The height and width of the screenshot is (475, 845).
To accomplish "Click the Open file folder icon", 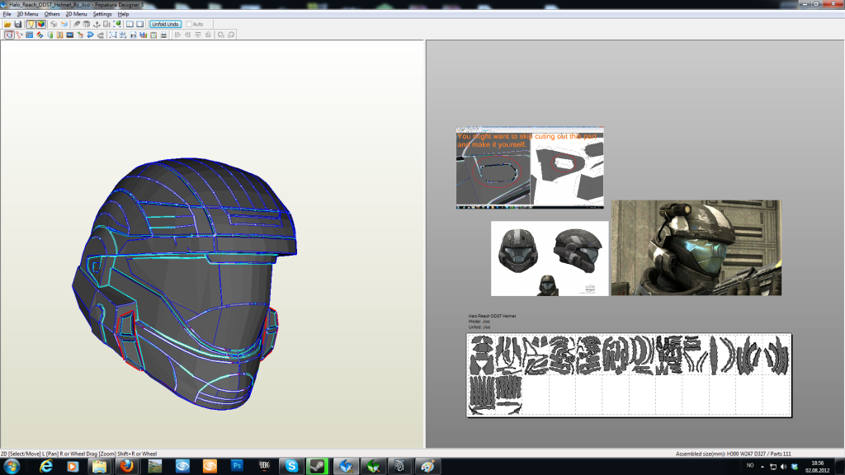I will [7, 24].
